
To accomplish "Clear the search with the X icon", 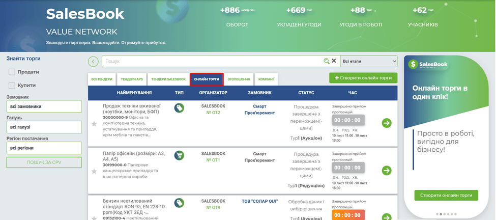I will pyautogui.click(x=334, y=61).
